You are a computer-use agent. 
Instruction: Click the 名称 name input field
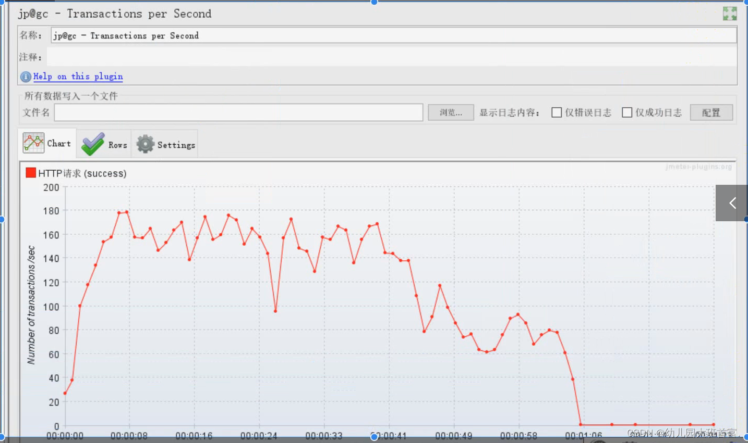[394, 35]
